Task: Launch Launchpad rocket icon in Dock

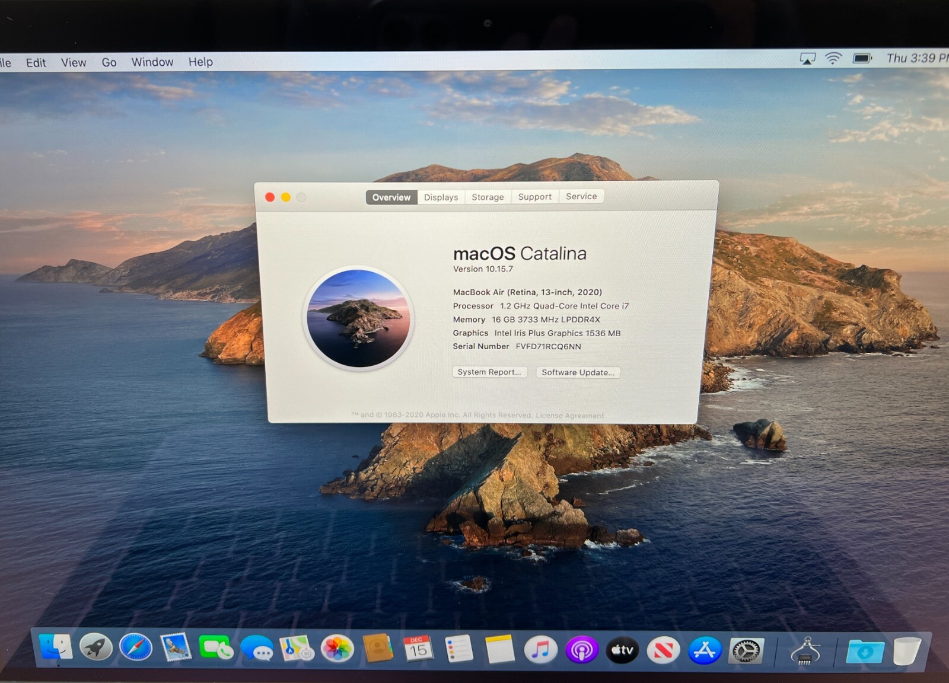Action: pyautogui.click(x=96, y=647)
